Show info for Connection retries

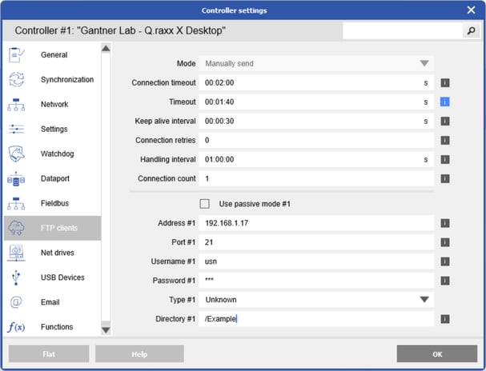point(445,140)
